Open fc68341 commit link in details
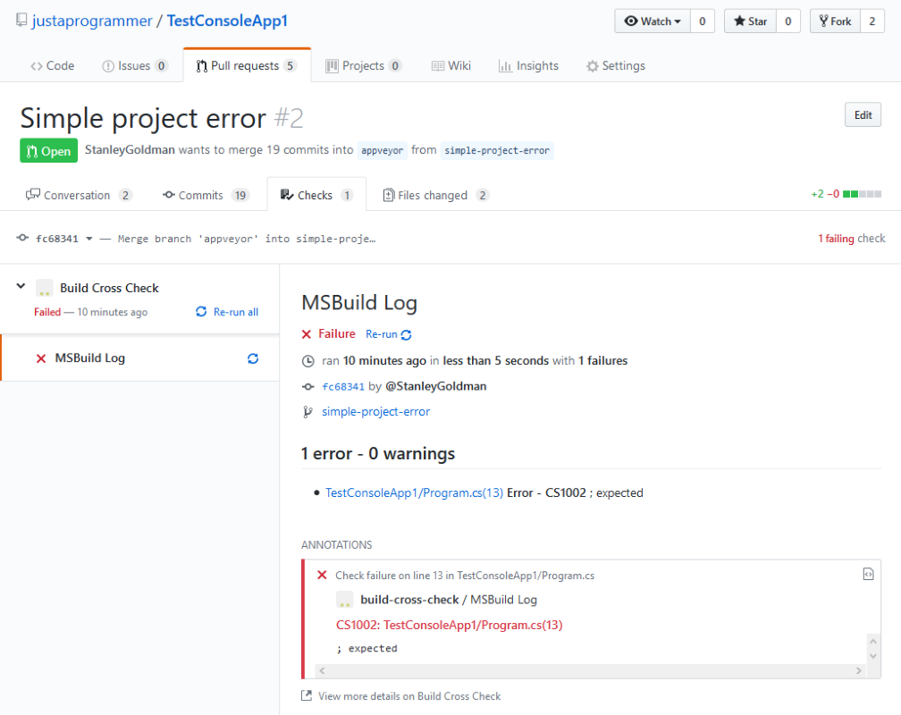 pyautogui.click(x=343, y=387)
